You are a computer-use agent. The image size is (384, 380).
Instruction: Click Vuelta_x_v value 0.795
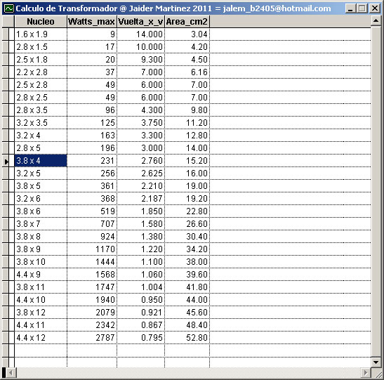(x=141, y=338)
